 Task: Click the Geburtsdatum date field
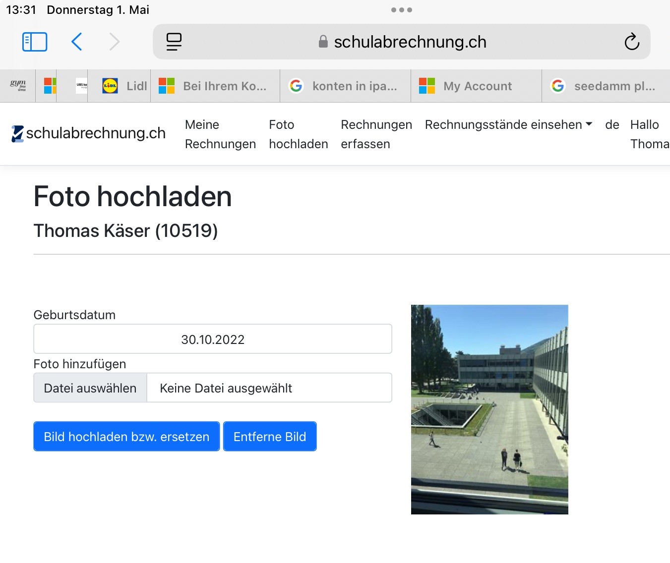pyautogui.click(x=213, y=339)
